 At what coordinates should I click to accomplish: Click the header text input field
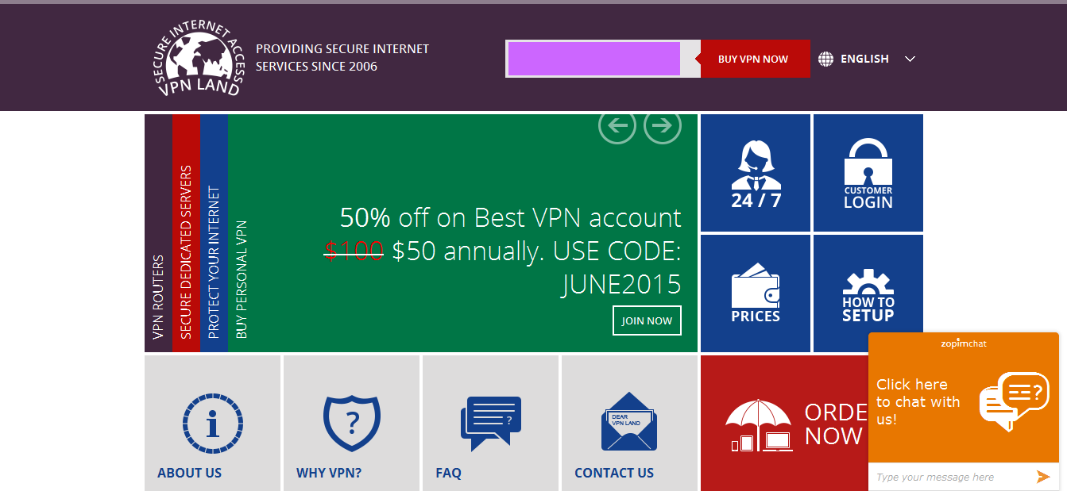point(594,59)
